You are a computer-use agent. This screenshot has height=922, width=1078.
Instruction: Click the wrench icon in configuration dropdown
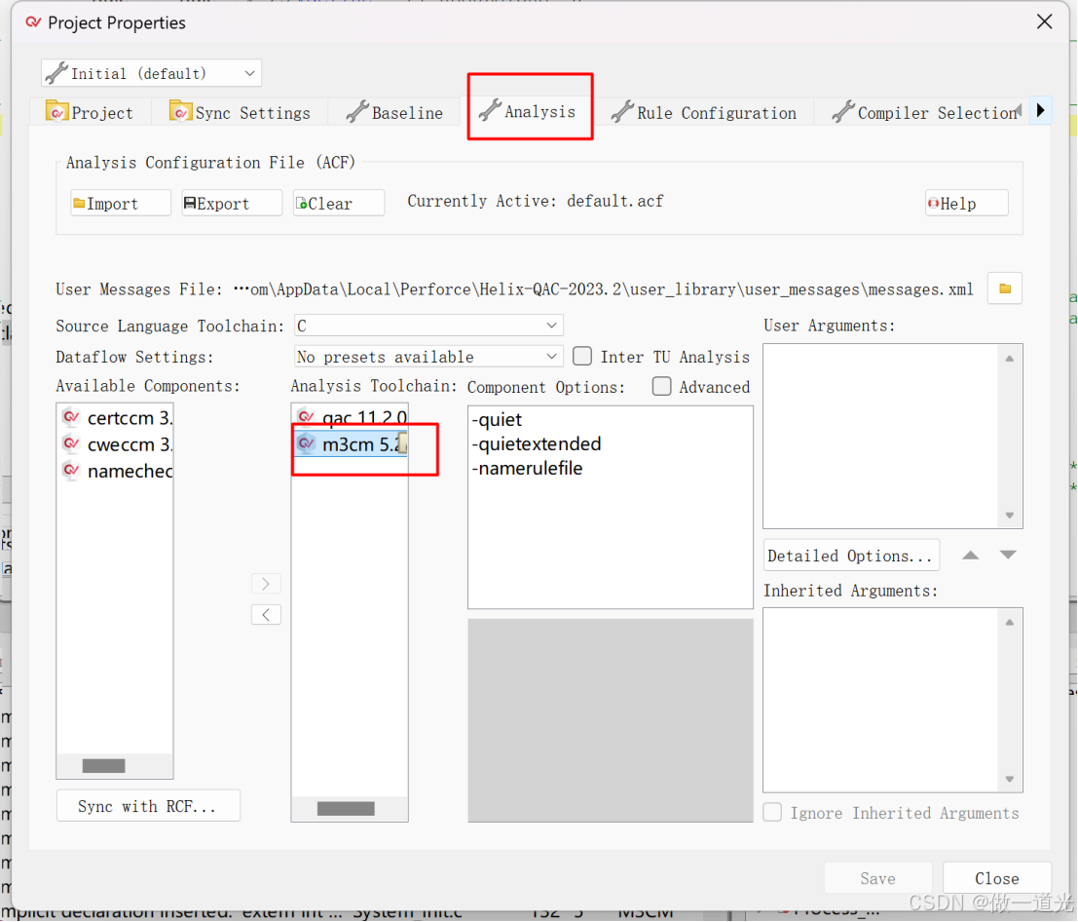[56, 73]
